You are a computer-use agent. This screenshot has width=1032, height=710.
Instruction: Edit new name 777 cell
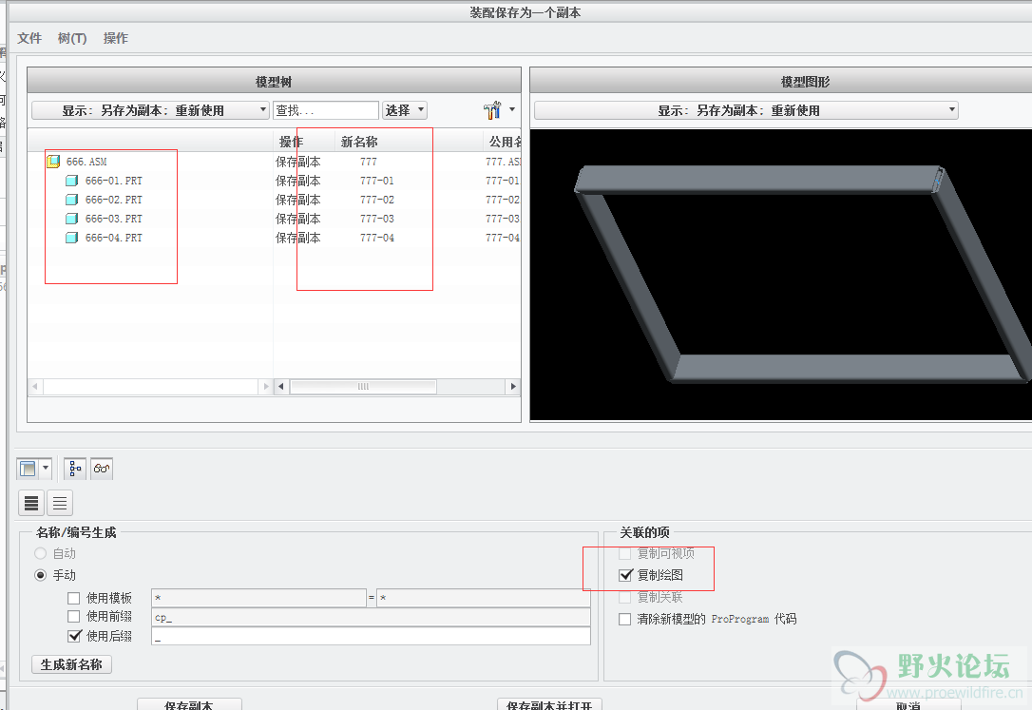[369, 162]
